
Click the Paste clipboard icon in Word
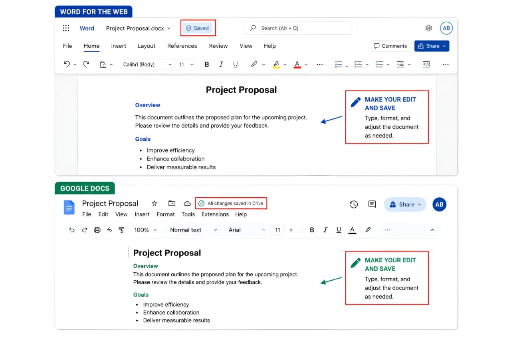pos(103,64)
